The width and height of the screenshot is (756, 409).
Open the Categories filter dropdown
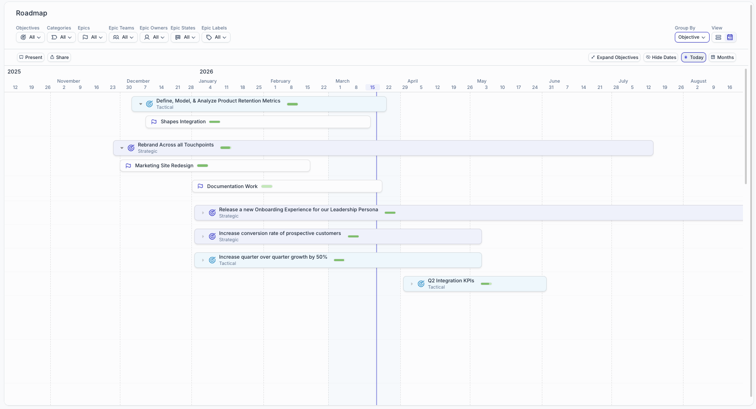pyautogui.click(x=61, y=37)
